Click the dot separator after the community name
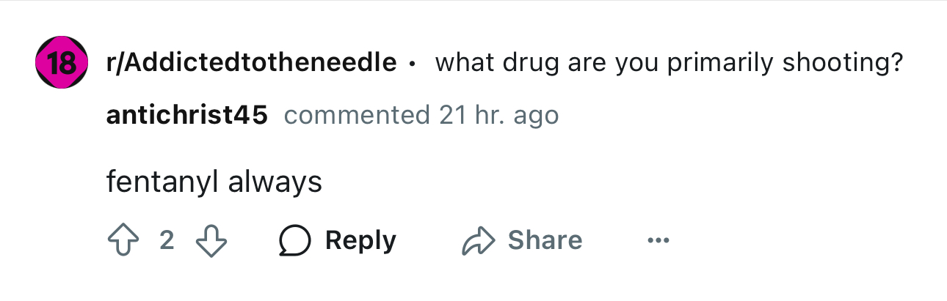Screen dimensions: 947x301 (413, 64)
